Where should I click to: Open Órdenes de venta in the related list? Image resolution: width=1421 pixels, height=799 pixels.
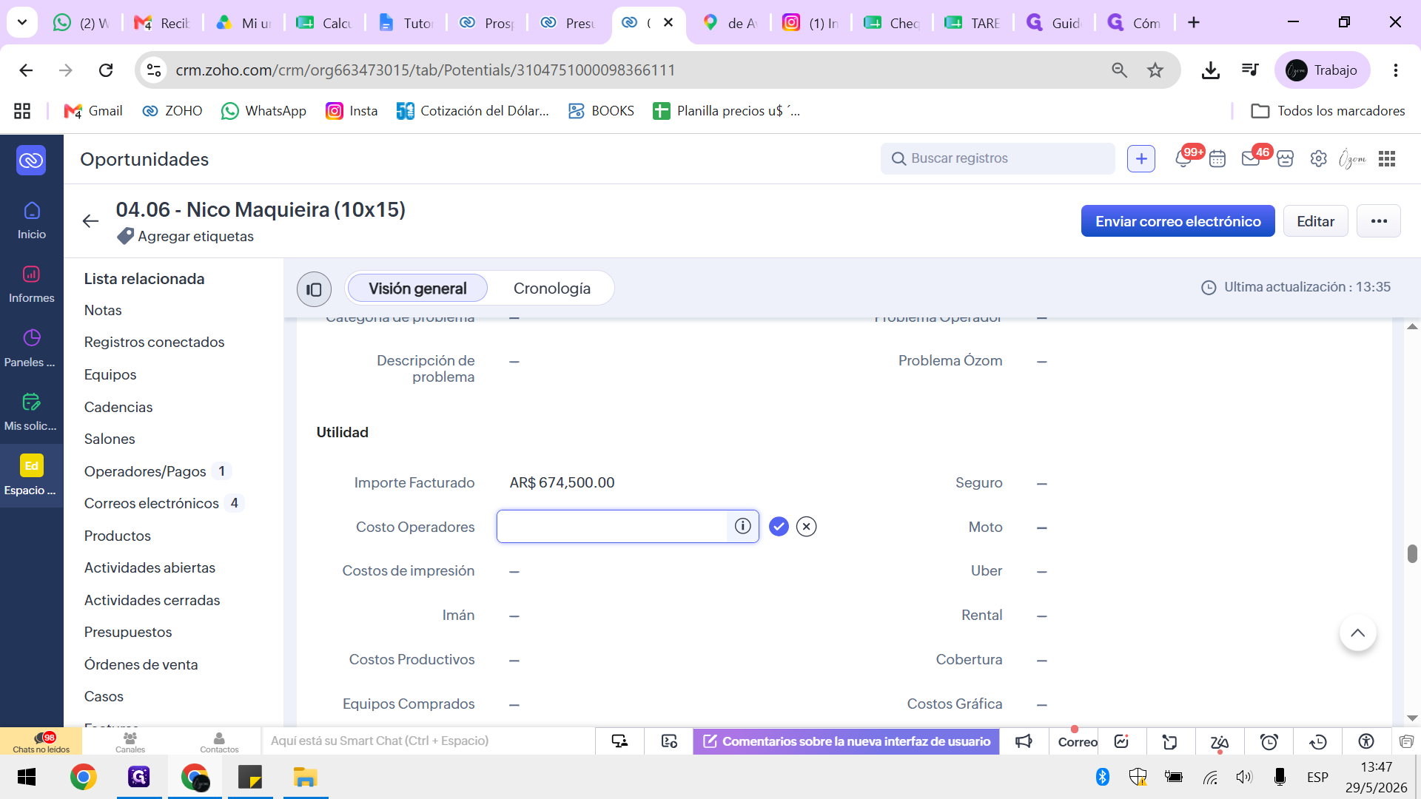pos(141,664)
